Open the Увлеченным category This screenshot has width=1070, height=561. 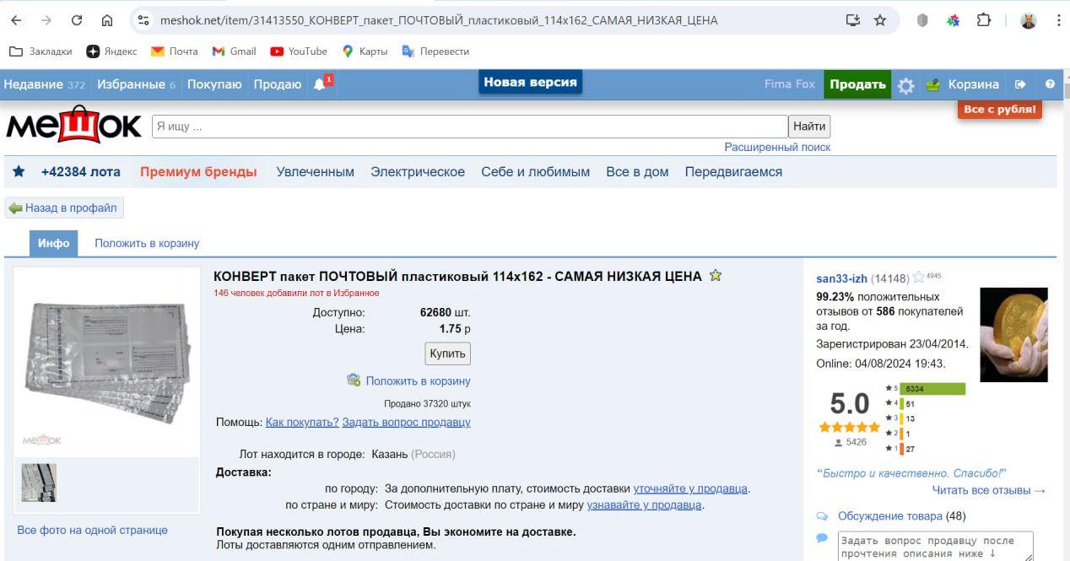(316, 172)
